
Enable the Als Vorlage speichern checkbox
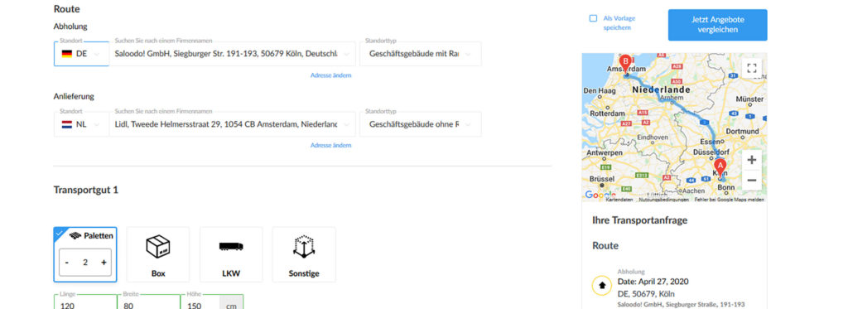click(x=593, y=18)
